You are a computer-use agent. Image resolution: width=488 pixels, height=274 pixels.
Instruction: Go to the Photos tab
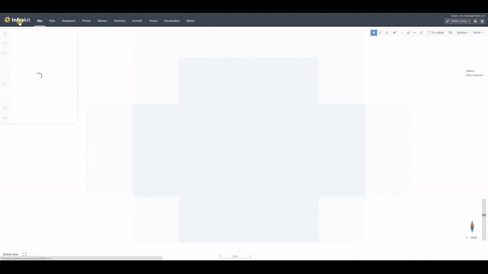click(x=87, y=21)
